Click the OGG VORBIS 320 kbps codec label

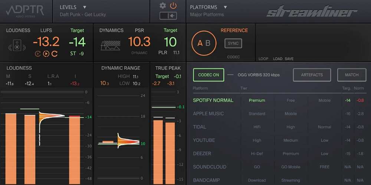259,75
